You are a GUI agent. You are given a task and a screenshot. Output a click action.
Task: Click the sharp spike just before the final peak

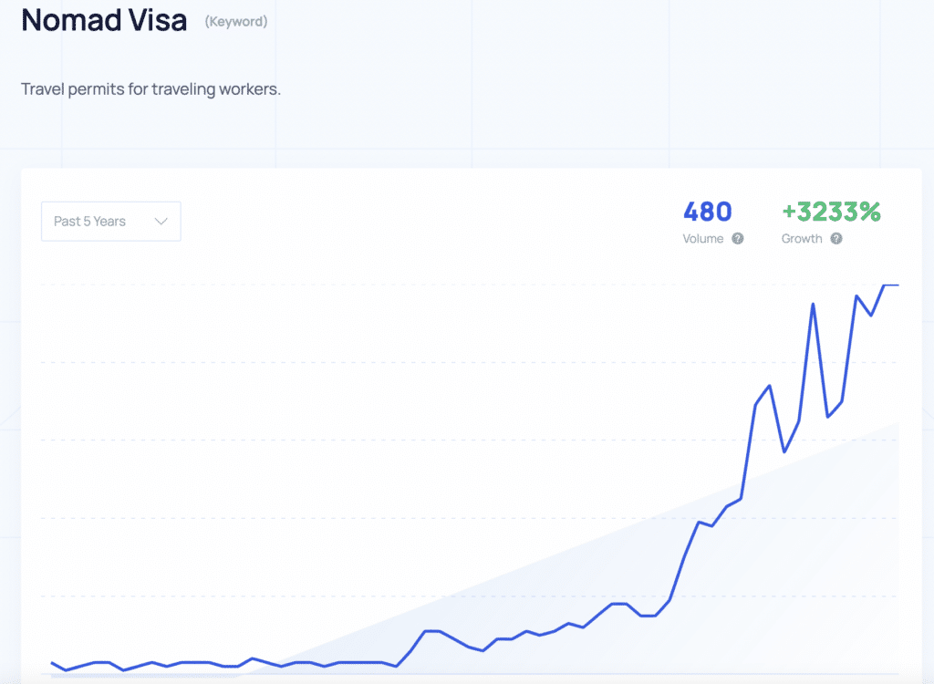click(813, 305)
